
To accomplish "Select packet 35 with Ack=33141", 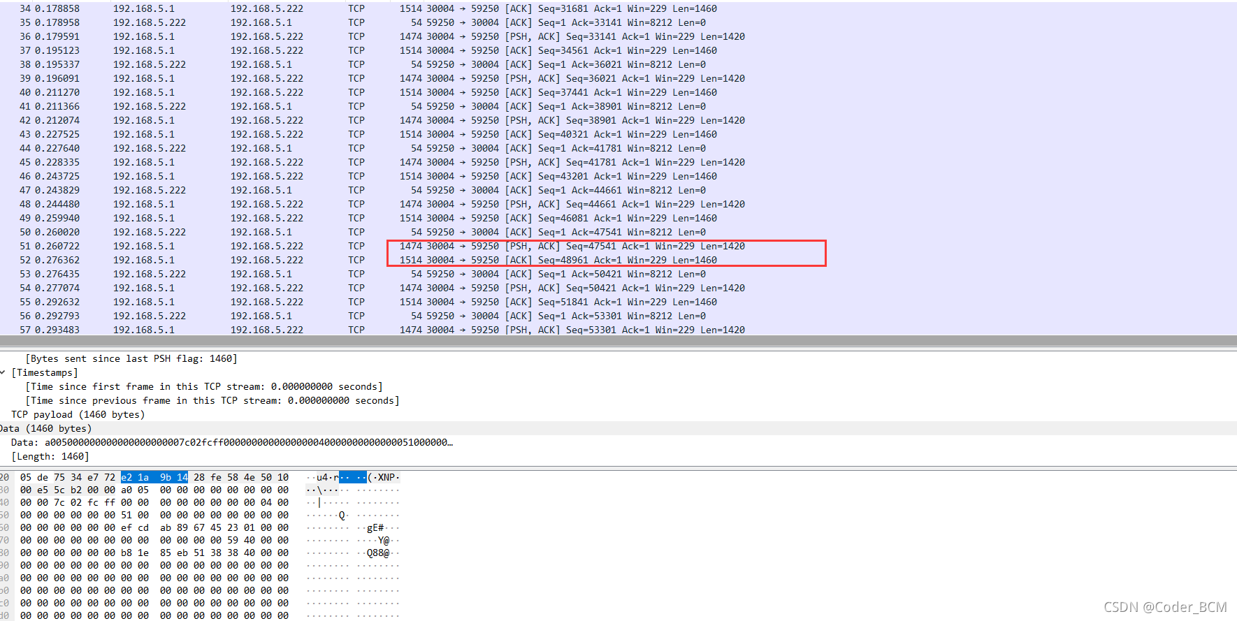I will [618, 22].
